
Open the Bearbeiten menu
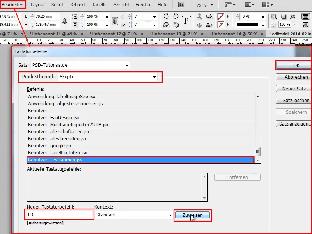tap(12, 4)
